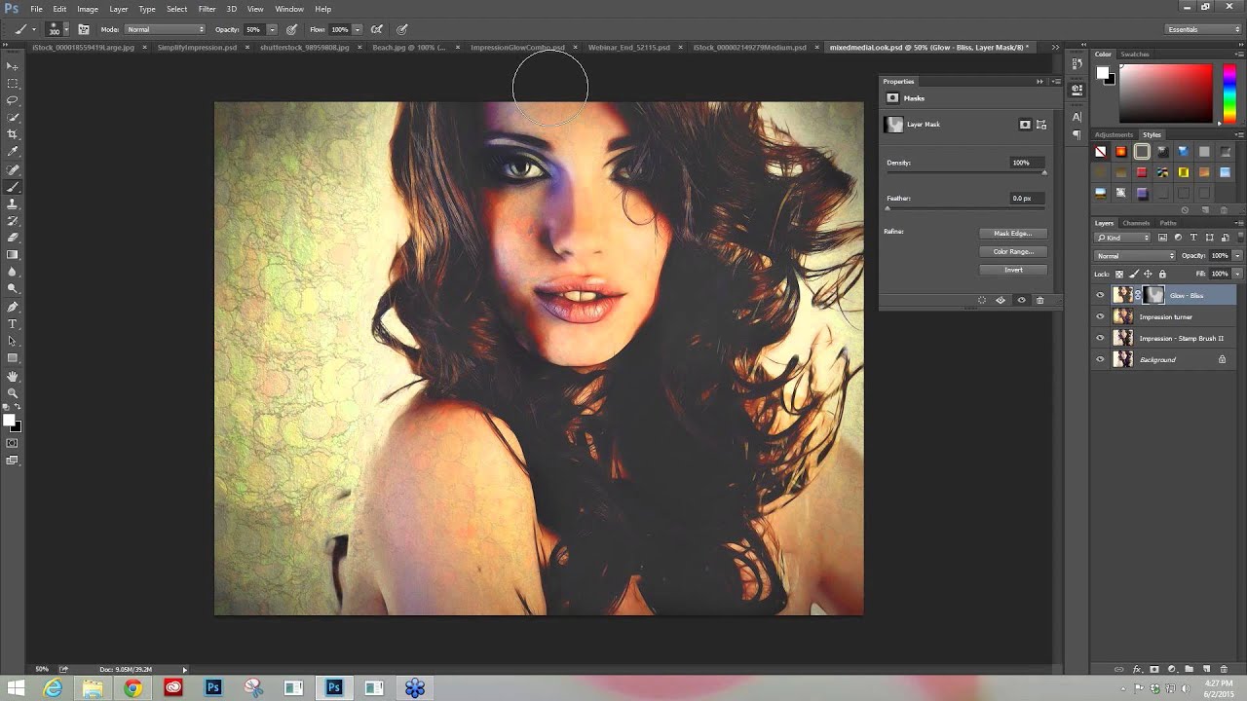Switch to the Beach.jpg document tab
Screen dimensions: 1247x701
point(409,47)
